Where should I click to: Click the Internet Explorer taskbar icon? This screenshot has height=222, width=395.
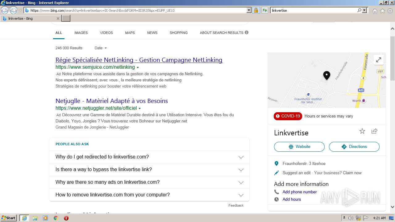click(24, 218)
